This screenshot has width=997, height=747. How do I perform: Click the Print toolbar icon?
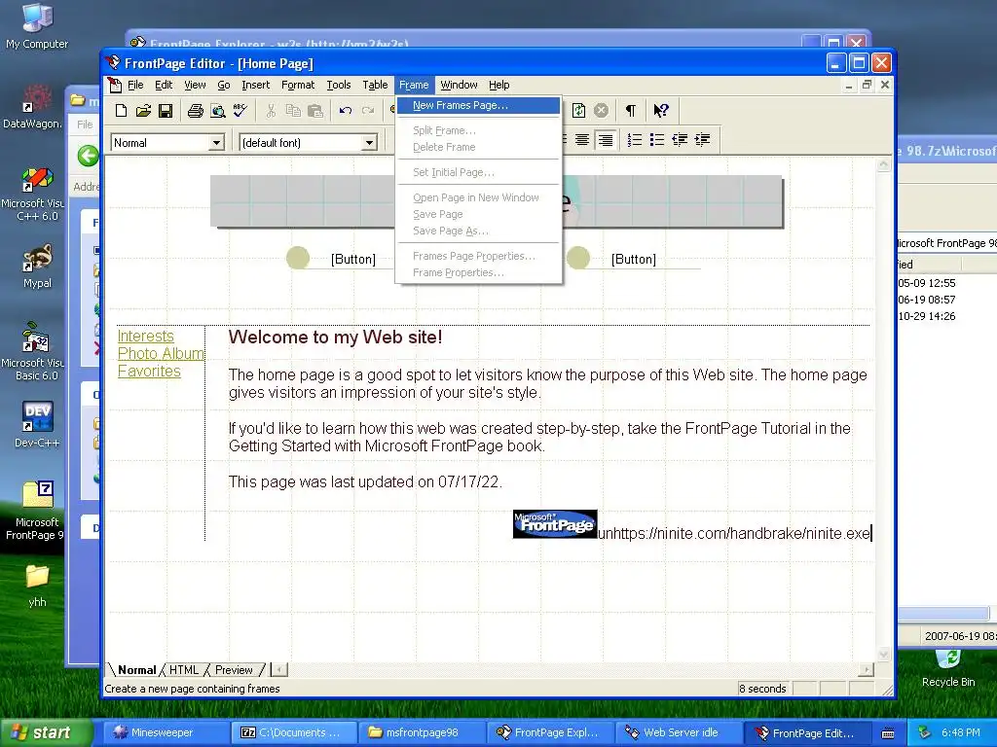click(195, 111)
